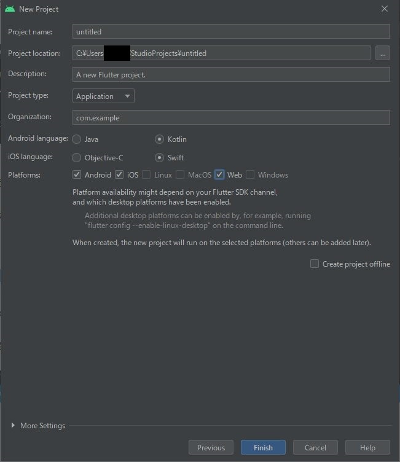Click the Project location path field
This screenshot has width=400, height=462.
click(221, 53)
